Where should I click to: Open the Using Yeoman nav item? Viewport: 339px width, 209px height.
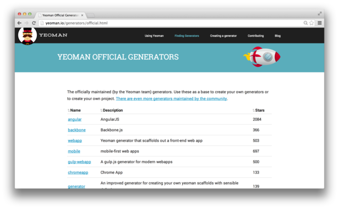pos(154,36)
